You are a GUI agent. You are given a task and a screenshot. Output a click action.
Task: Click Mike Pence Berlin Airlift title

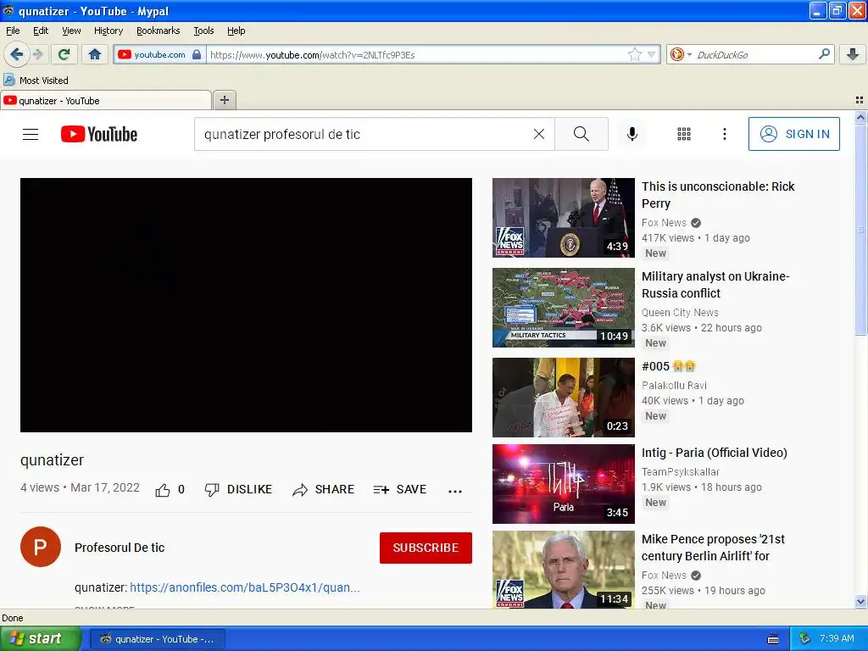713,548
